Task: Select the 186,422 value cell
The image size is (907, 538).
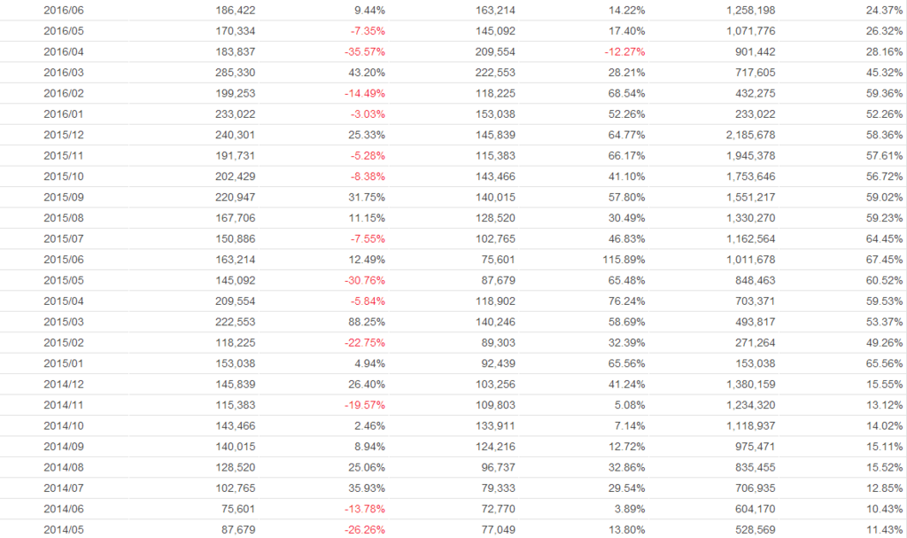Action: pyautogui.click(x=238, y=10)
